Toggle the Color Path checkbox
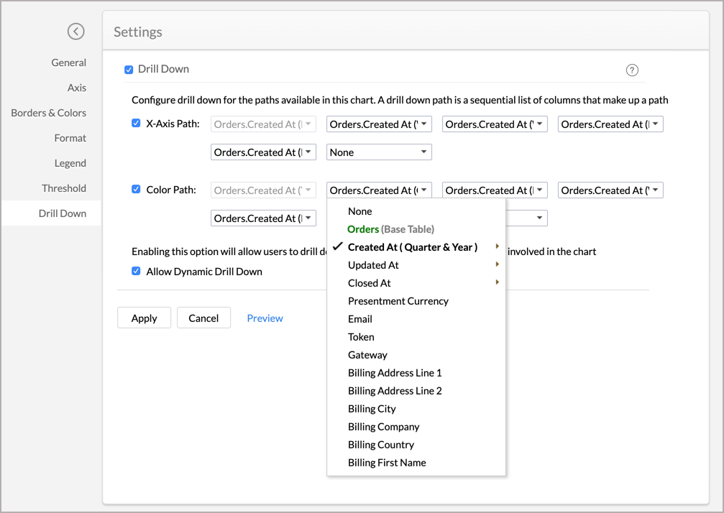The height and width of the screenshot is (513, 724). click(136, 190)
